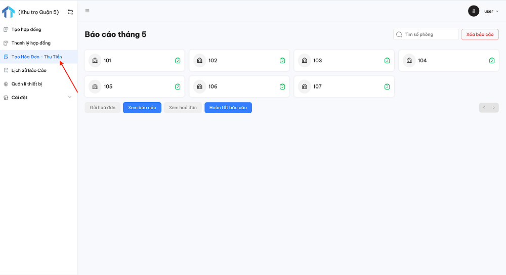Screen dimensions: 506x275
Task: Click the room 101 house icon
Action: (x=95, y=60)
